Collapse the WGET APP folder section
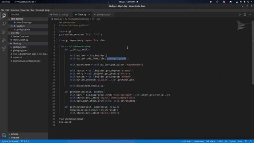This screenshot has height=143, width=254. (28, 33)
